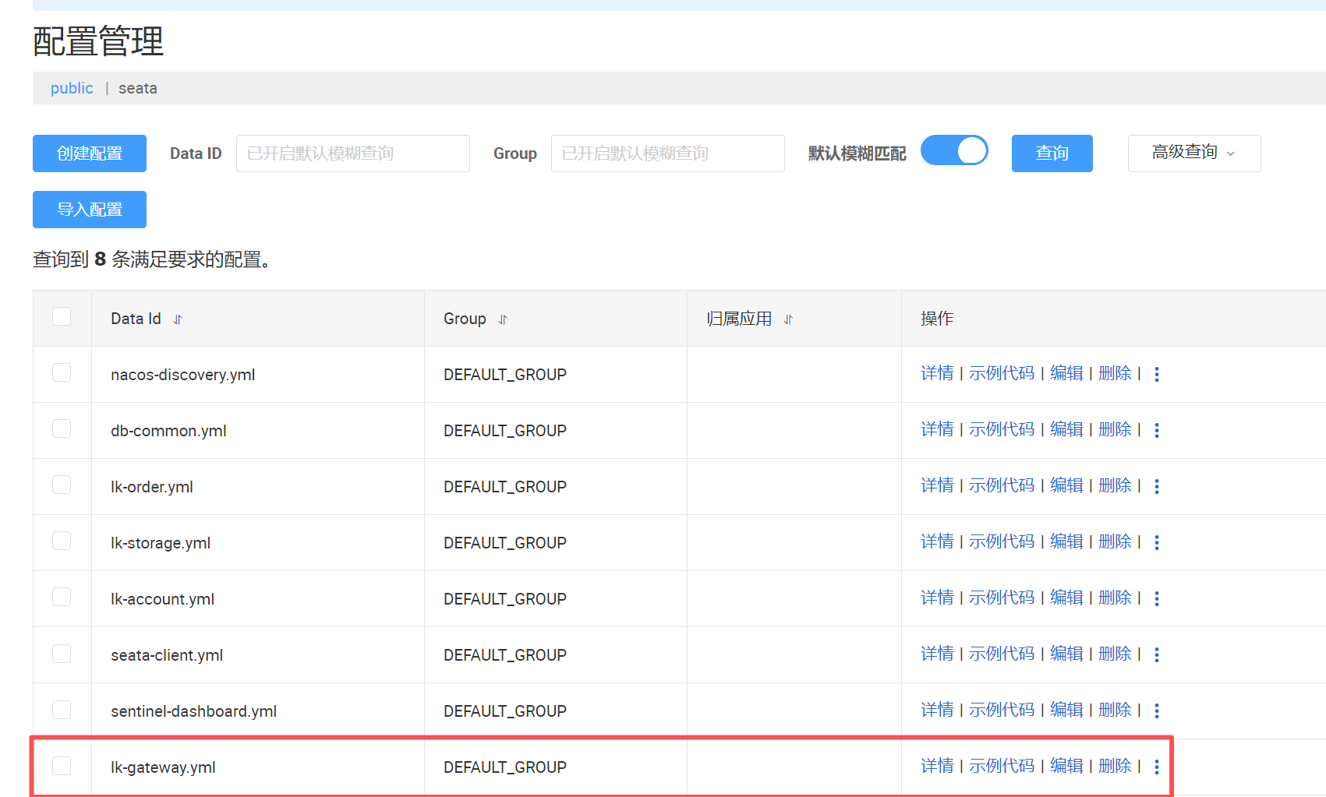This screenshot has height=797, width=1326.
Task: Tick the select-all checkbox in table header
Action: [62, 316]
